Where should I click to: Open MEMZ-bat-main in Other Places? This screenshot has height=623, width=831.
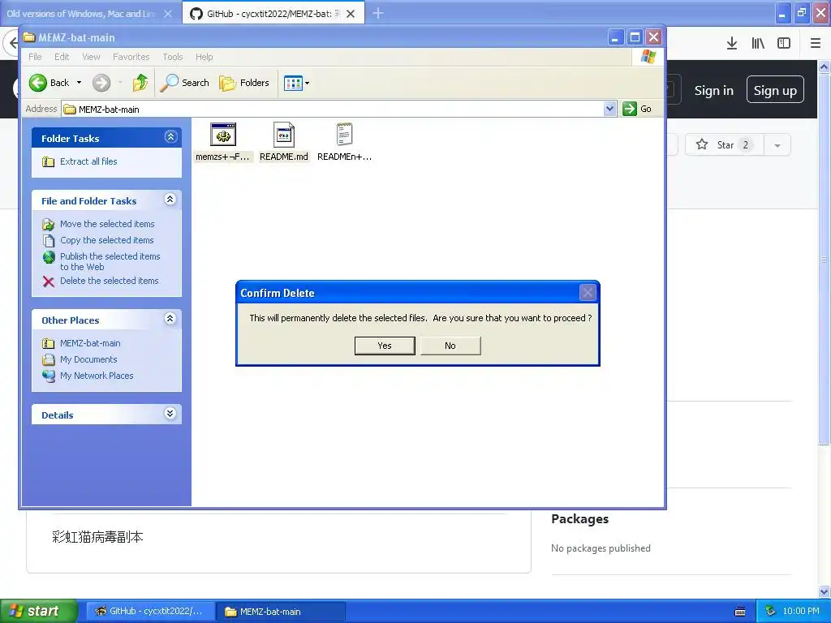90,343
